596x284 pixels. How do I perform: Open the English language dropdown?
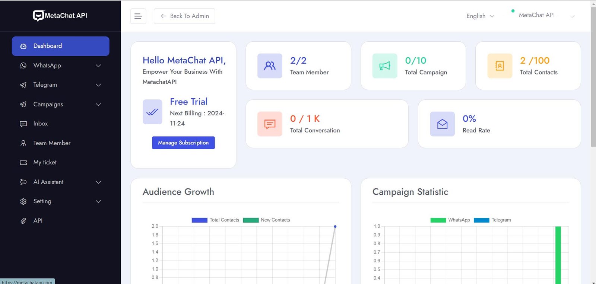pos(480,16)
